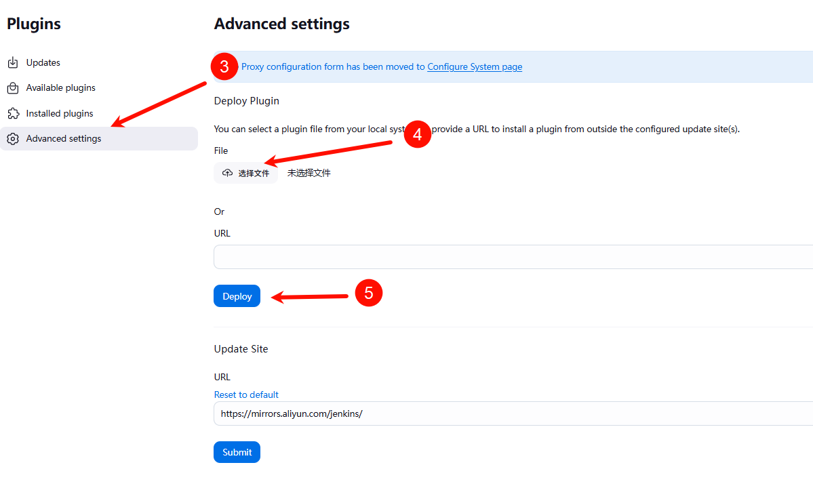Select the Advanced settings text label
Screen dimensions: 813x486
pyautogui.click(x=64, y=139)
